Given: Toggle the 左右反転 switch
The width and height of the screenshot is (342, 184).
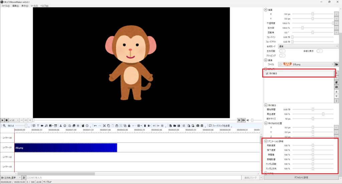Looking at the screenshot, I should point(282,51).
